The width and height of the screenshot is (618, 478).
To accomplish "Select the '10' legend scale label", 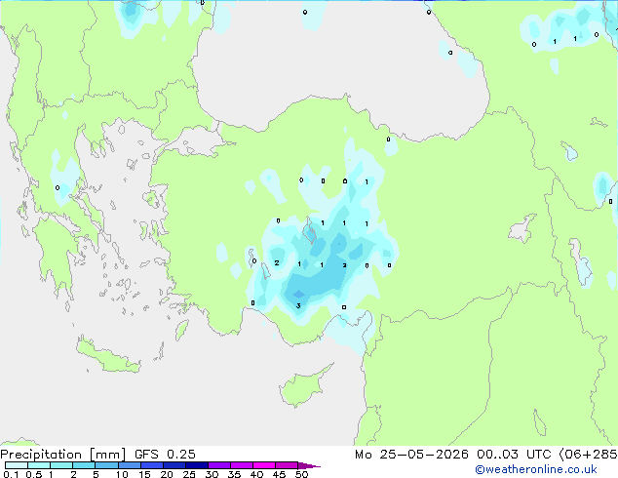I will pyautogui.click(x=122, y=474).
